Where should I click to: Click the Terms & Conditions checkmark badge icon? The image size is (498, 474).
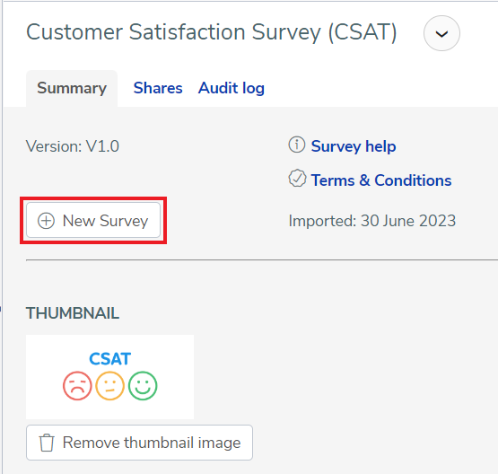click(x=297, y=179)
